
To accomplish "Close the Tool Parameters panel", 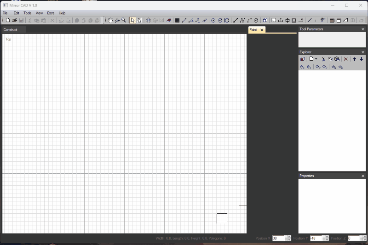I will (362, 29).
